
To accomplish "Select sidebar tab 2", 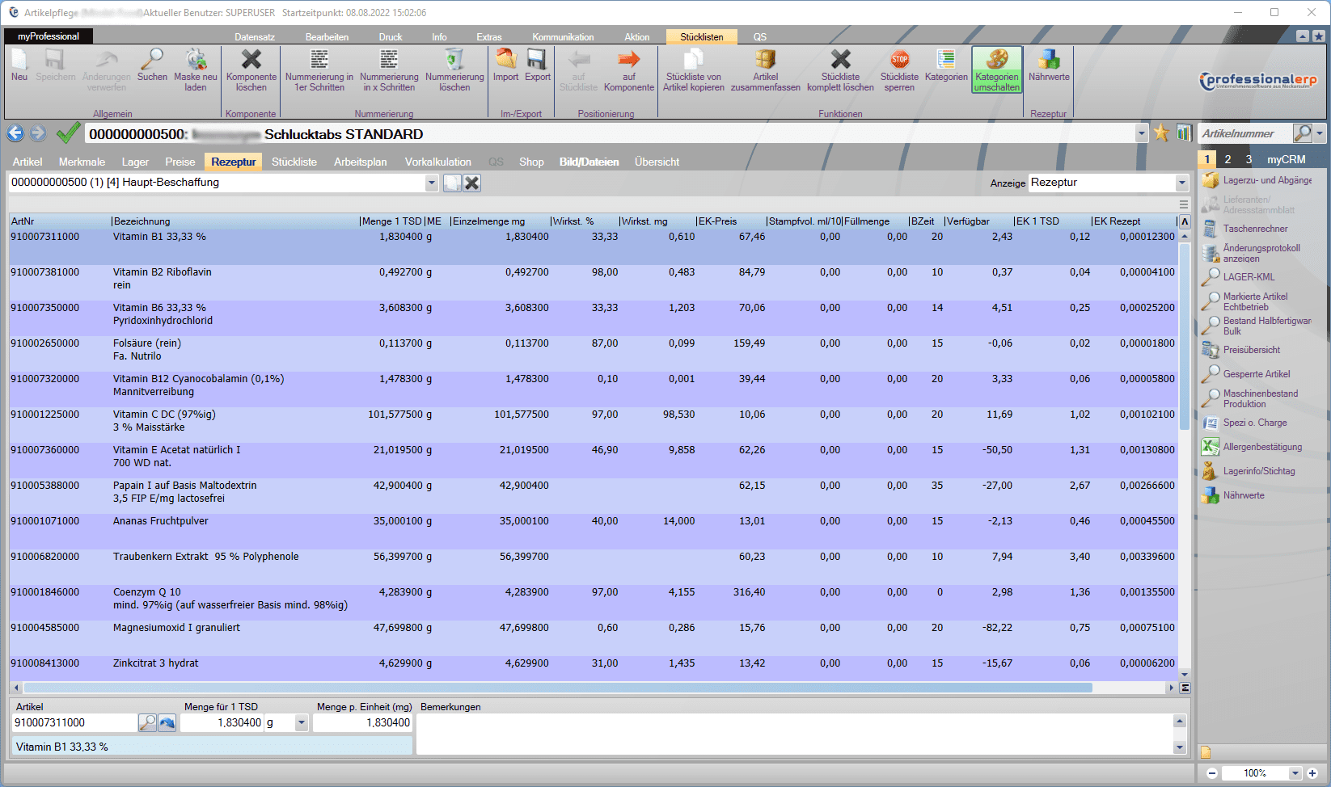I will (1227, 159).
